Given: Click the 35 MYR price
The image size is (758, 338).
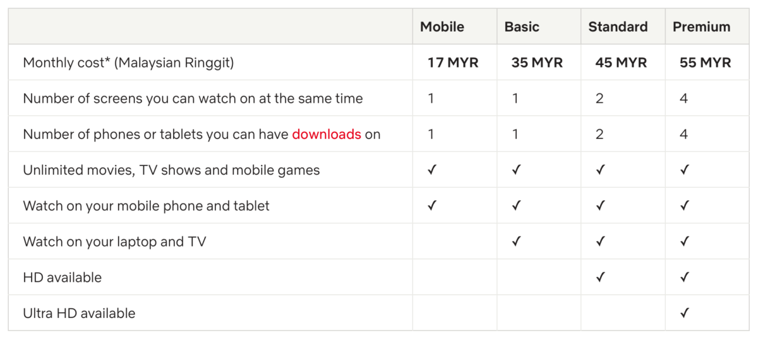Looking at the screenshot, I should click(537, 63).
